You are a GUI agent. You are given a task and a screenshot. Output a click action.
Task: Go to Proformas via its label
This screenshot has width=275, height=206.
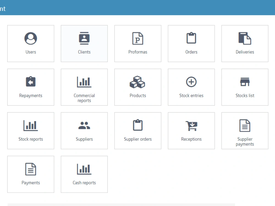pyautogui.click(x=138, y=52)
